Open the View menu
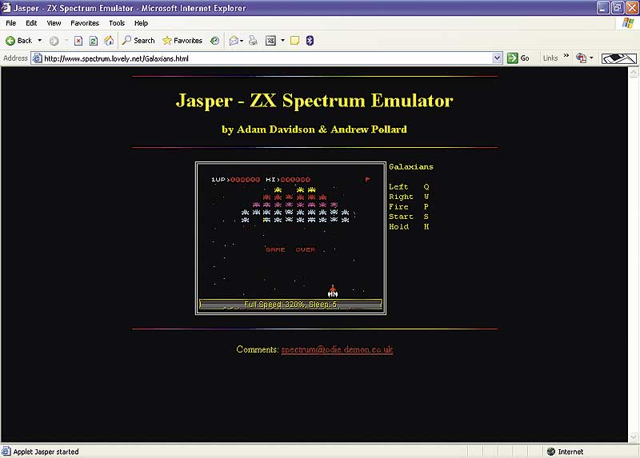This screenshot has height=458, width=640. click(54, 23)
